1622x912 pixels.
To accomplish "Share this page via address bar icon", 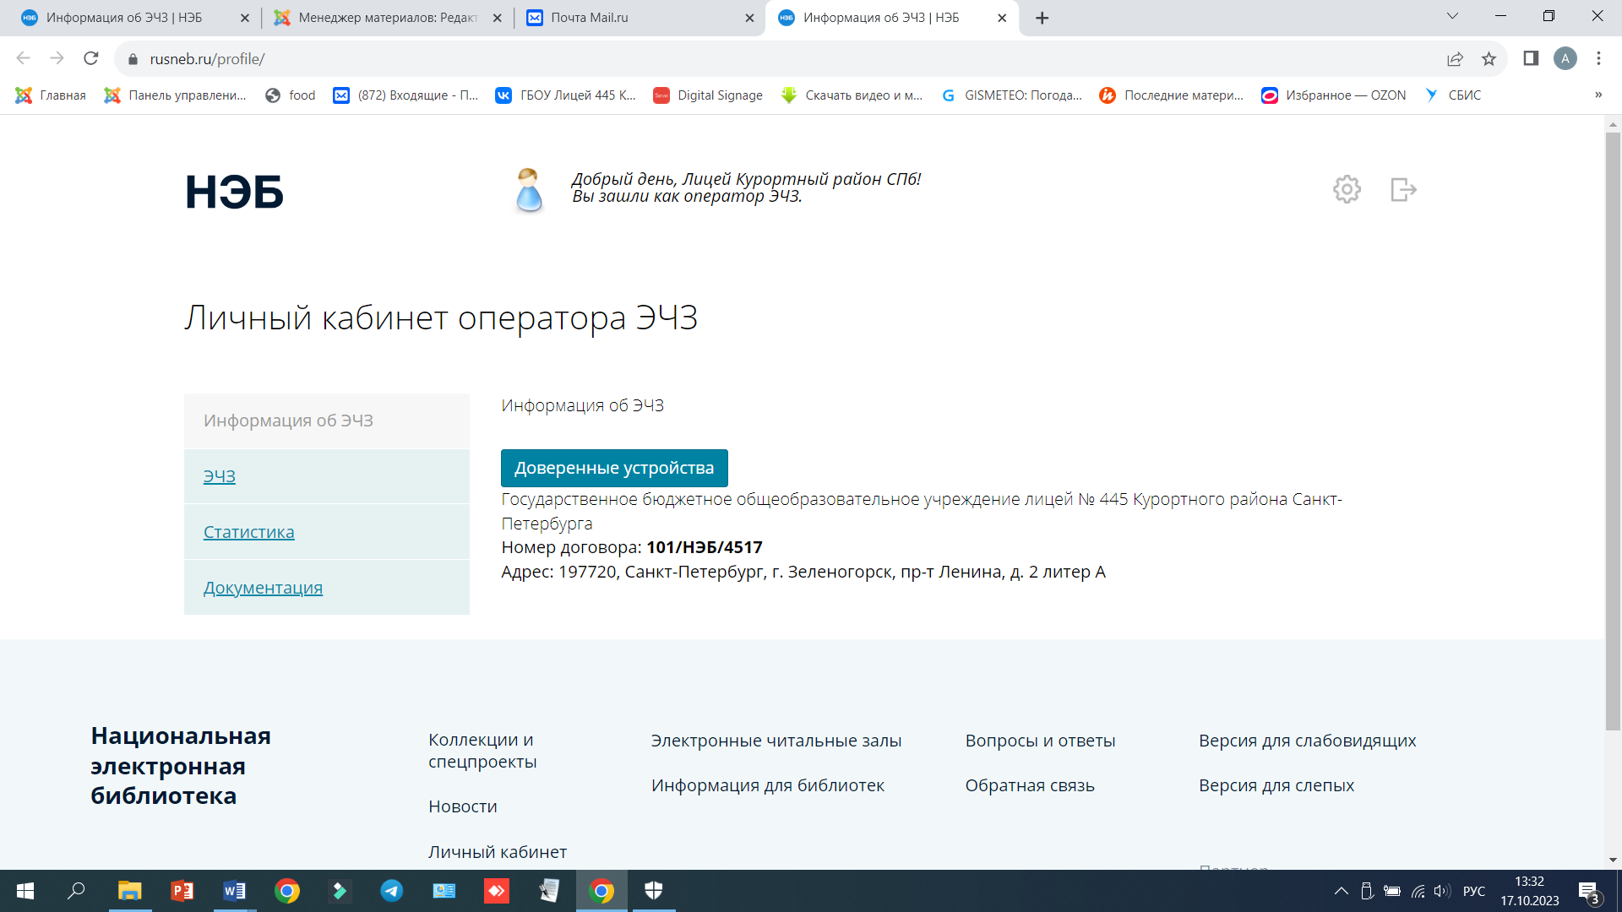I will coord(1455,58).
